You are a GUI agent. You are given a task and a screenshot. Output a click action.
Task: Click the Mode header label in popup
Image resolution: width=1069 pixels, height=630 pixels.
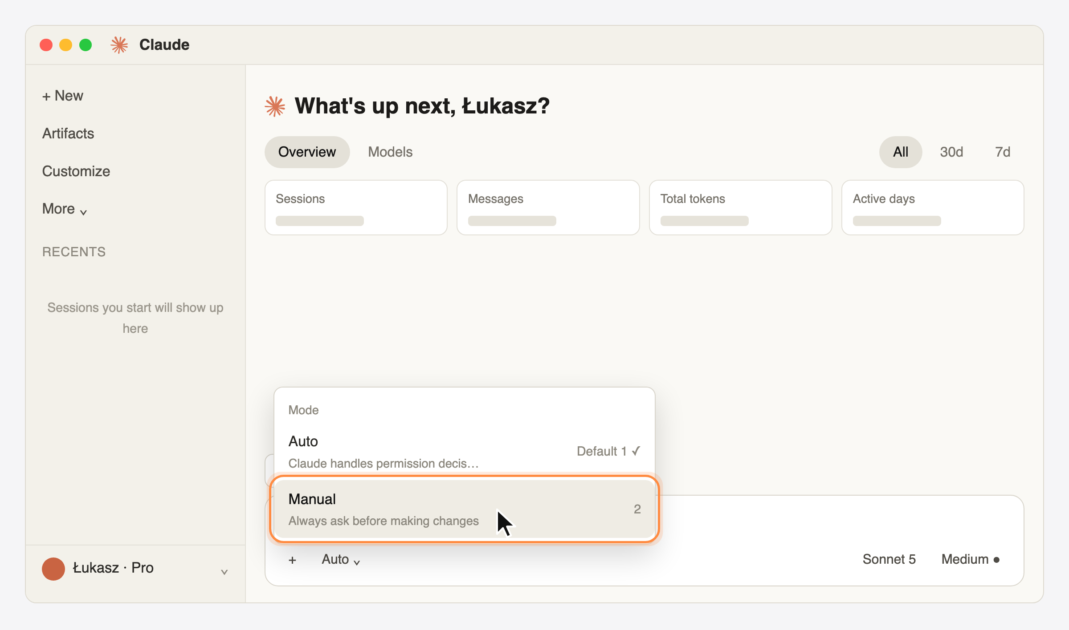pos(303,410)
